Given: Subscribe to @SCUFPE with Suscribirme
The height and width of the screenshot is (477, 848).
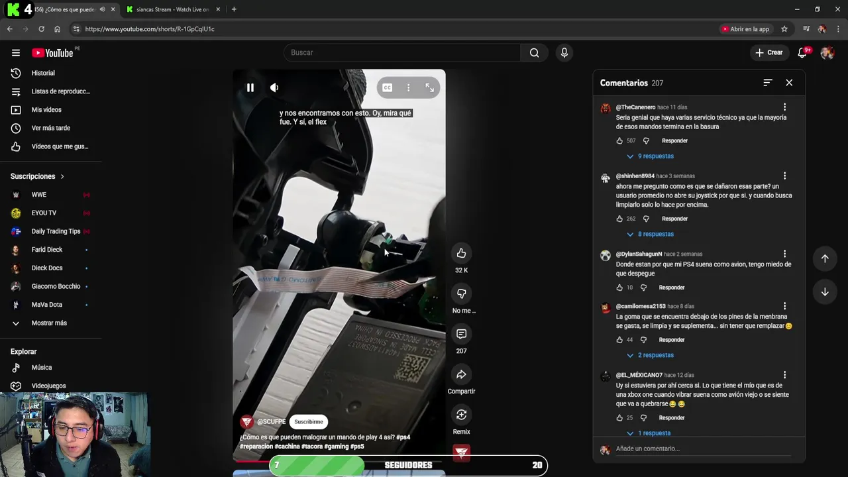Looking at the screenshot, I should [x=309, y=422].
